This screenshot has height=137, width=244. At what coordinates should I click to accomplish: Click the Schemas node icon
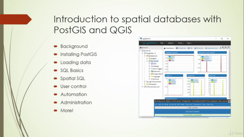click(152, 79)
